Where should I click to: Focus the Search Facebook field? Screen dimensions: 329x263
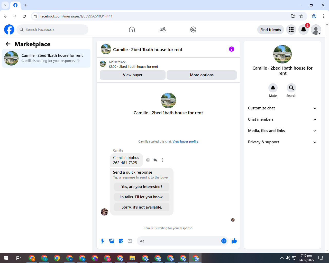point(52,30)
